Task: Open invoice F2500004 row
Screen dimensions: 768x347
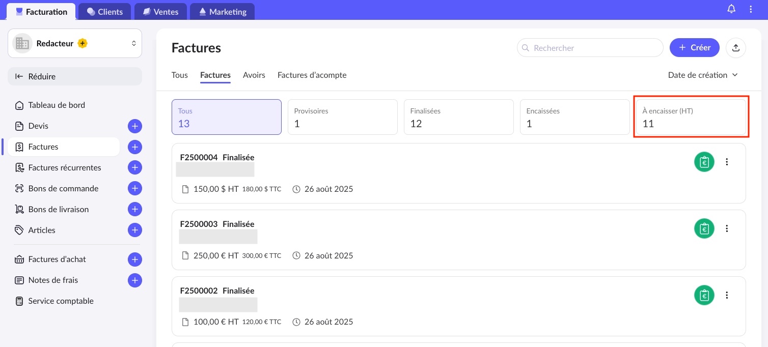Action: tap(459, 173)
